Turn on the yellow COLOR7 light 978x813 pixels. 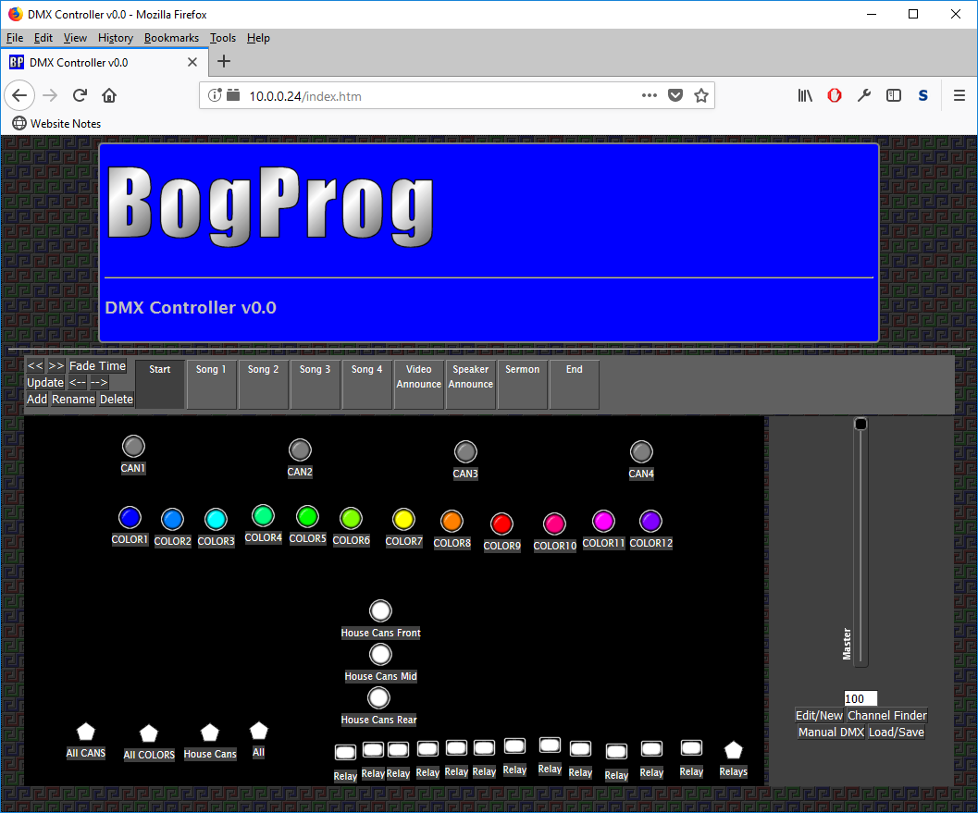[x=403, y=518]
